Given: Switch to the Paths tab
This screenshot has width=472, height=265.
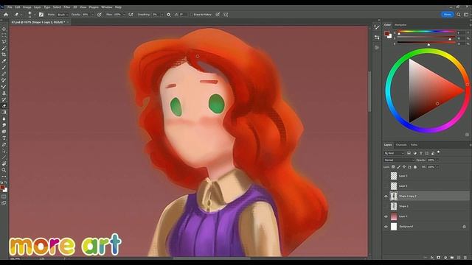Looking at the screenshot, I should [x=414, y=145].
